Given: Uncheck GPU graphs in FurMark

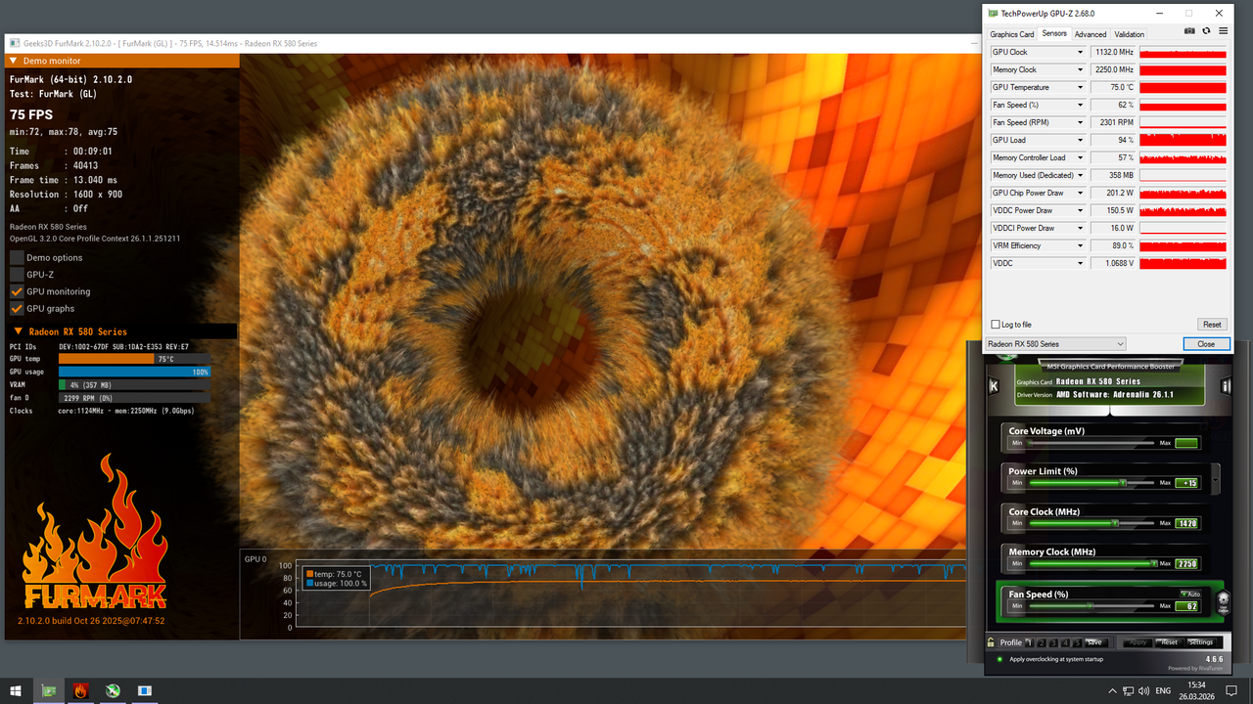Looking at the screenshot, I should (17, 308).
